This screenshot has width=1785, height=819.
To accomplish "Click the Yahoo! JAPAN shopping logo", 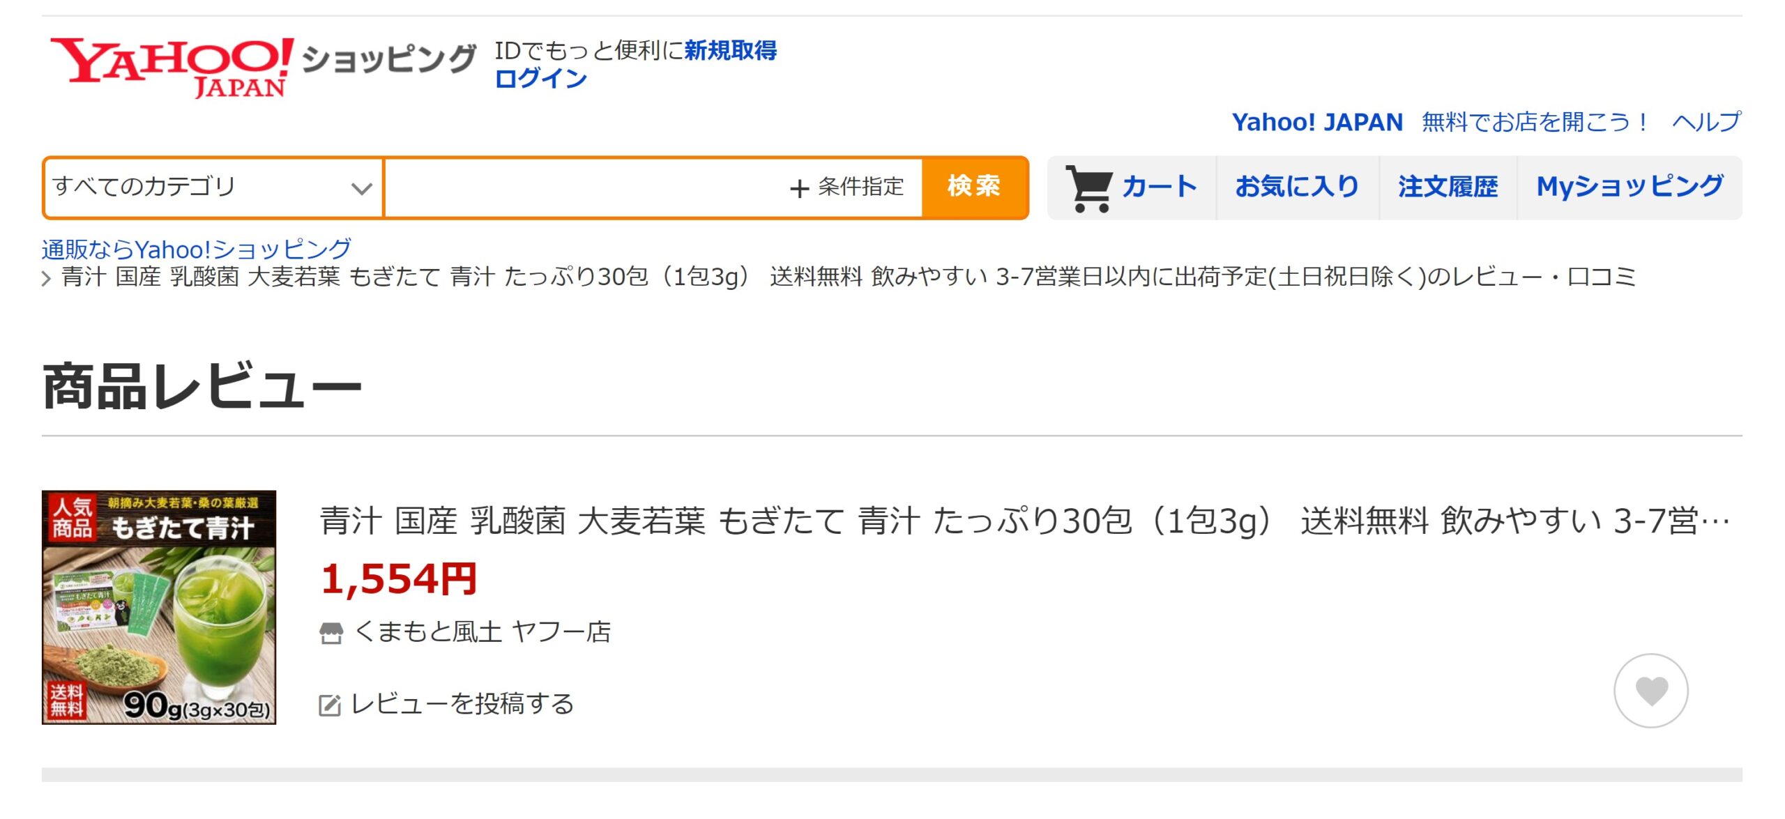I will tap(263, 66).
